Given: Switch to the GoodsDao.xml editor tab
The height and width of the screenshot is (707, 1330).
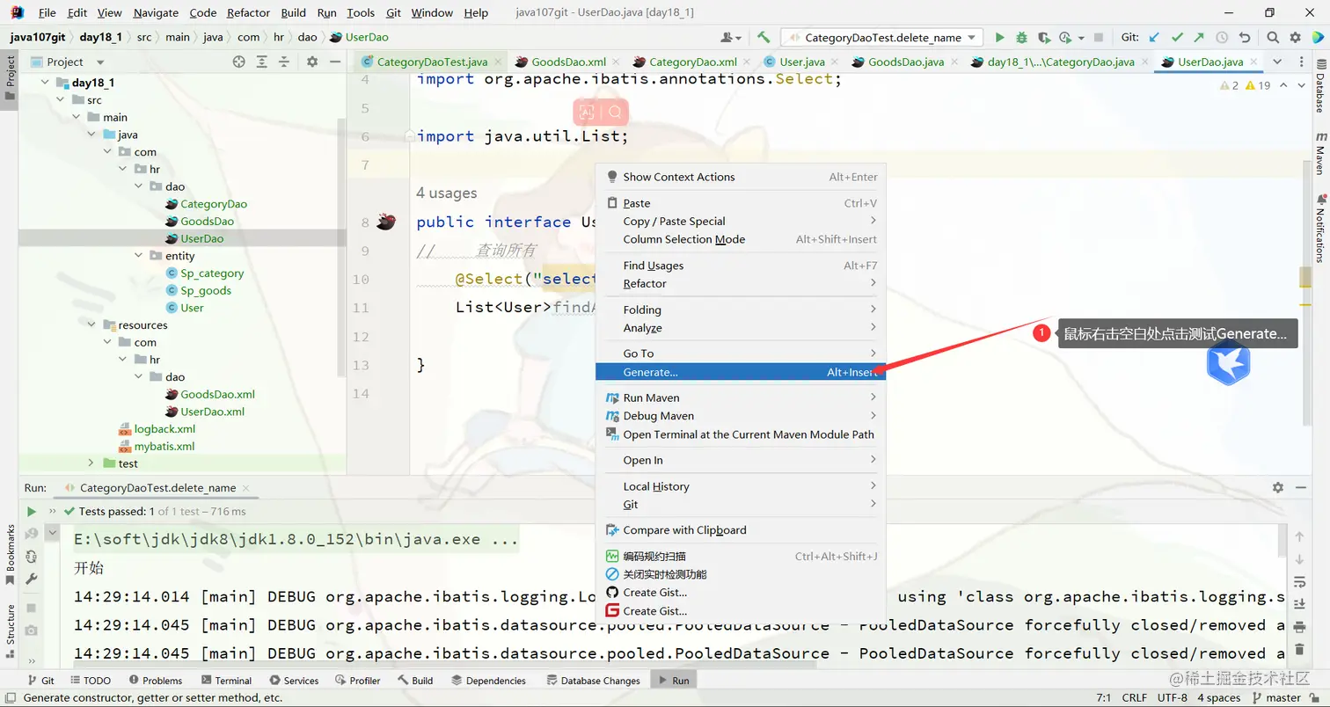Looking at the screenshot, I should (x=568, y=62).
